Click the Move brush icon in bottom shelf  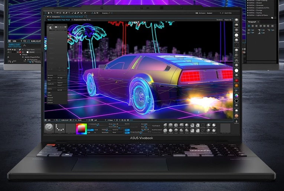(165, 125)
